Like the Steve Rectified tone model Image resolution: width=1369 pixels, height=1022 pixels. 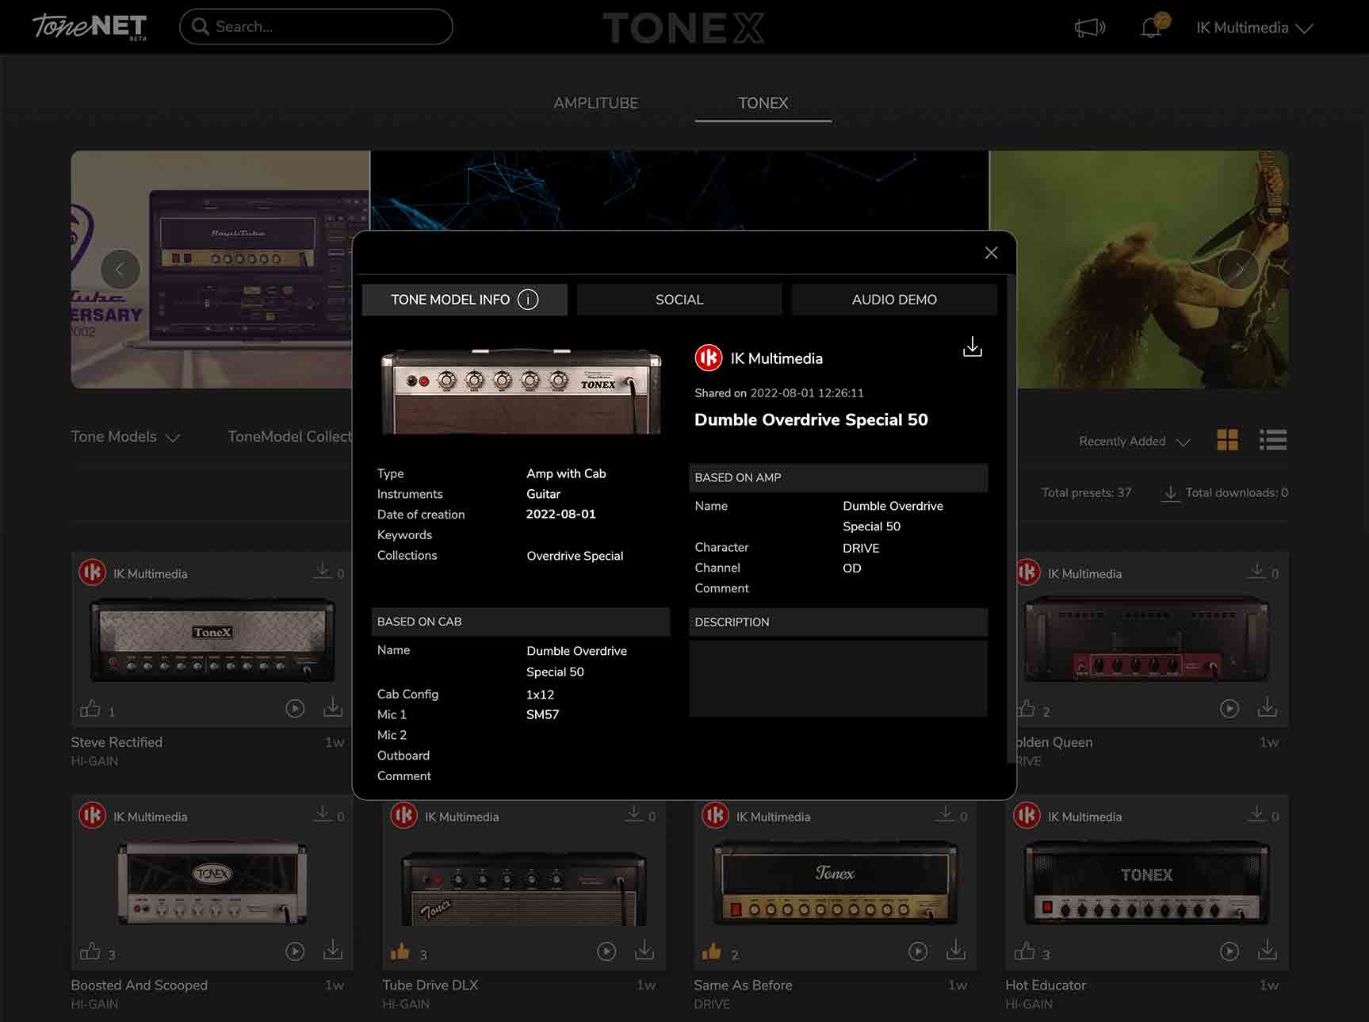click(x=91, y=708)
